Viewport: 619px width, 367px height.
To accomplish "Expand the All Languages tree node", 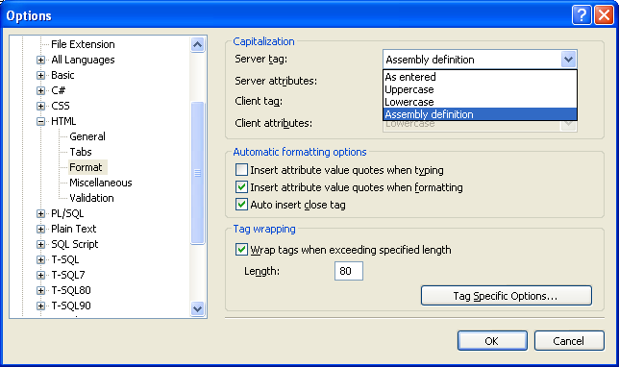I will pyautogui.click(x=40, y=60).
